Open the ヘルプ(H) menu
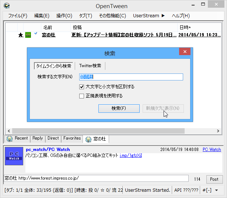This screenshot has width=227, height=198. [181, 15]
